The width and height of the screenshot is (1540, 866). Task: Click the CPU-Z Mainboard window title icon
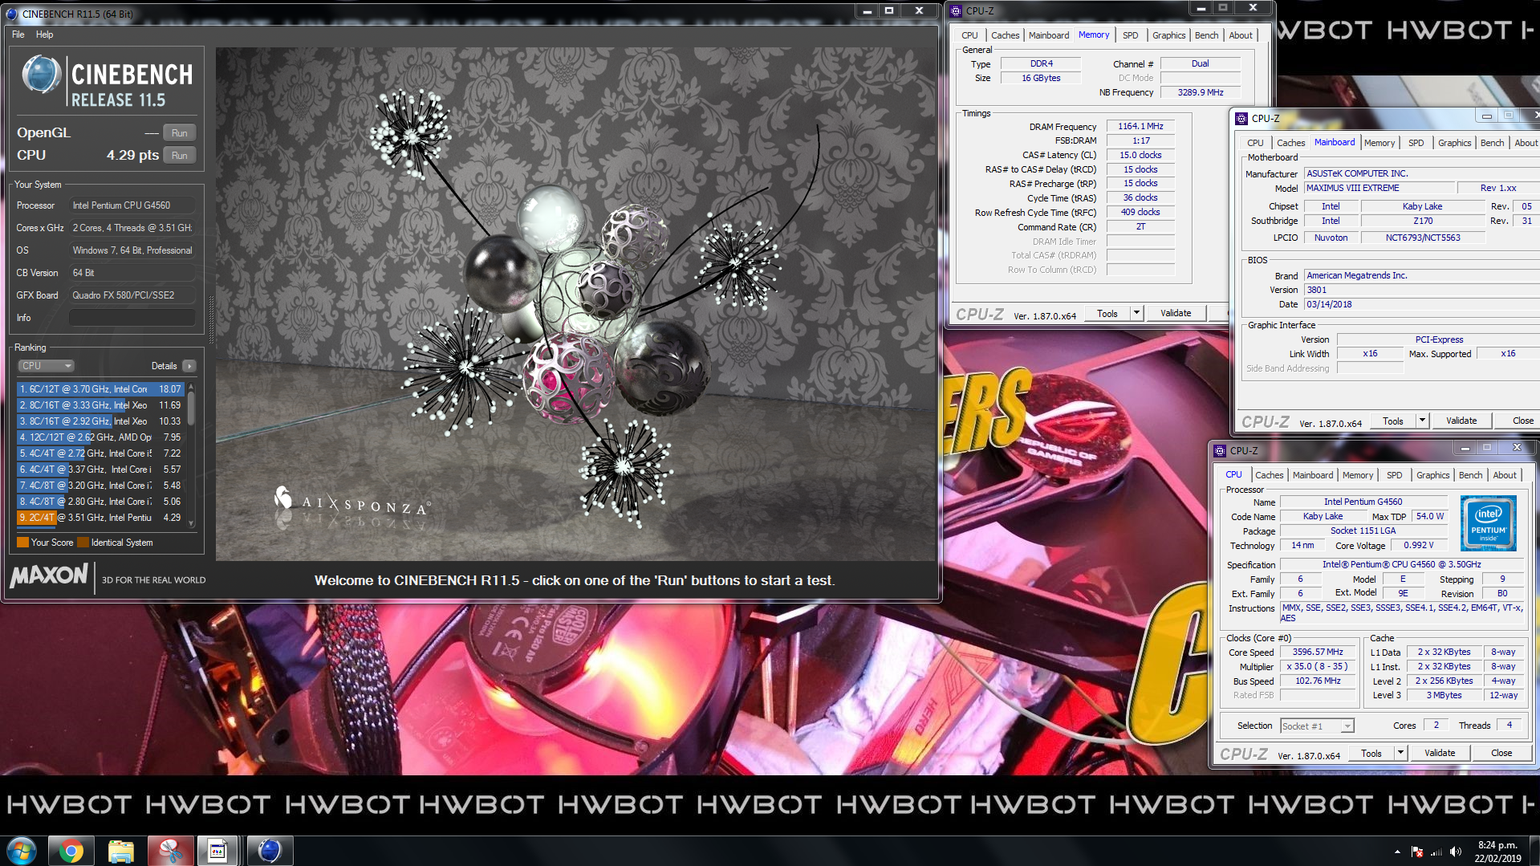coord(1241,118)
